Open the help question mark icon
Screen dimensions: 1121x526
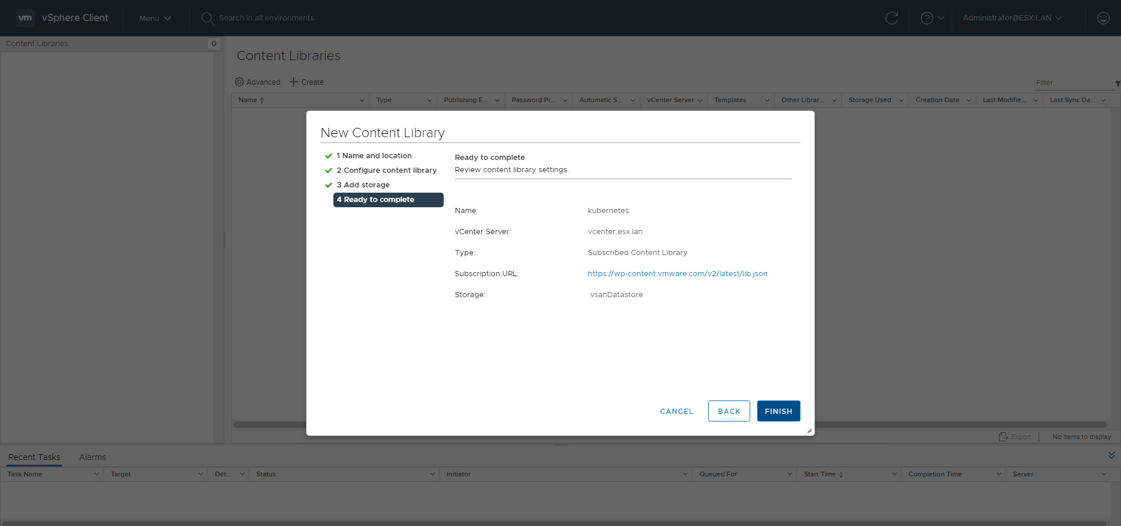(x=927, y=18)
